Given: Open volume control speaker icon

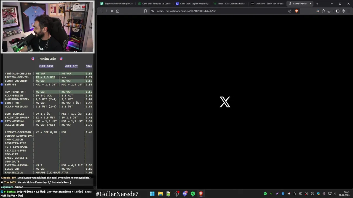Looking at the screenshot, I should pos(334,194).
